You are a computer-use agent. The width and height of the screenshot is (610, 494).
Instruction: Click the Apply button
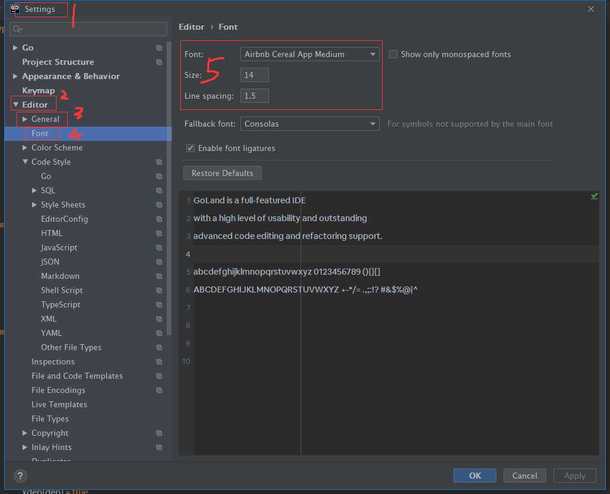coord(575,476)
